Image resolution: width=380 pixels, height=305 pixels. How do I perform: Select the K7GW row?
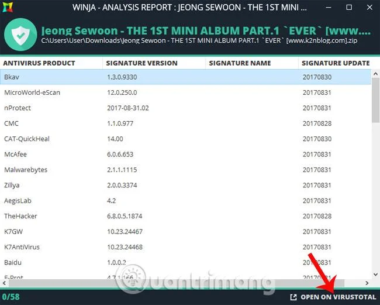coord(185,231)
